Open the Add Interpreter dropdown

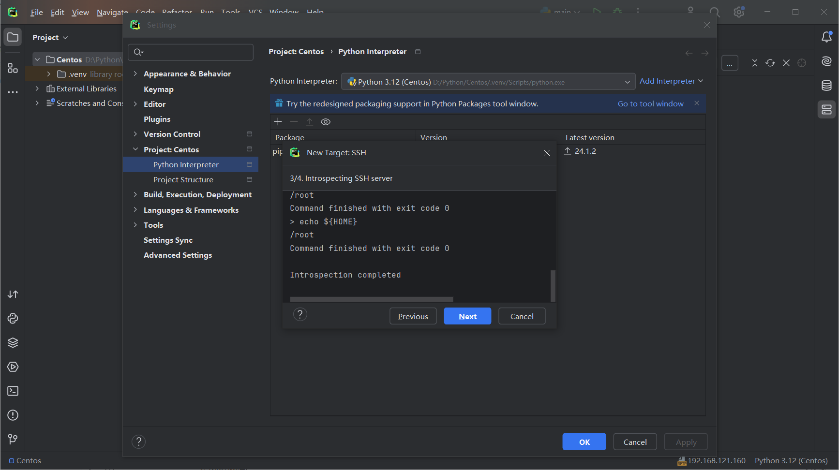point(671,81)
